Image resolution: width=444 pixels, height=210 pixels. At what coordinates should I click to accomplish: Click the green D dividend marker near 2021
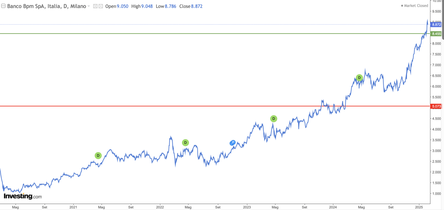[98, 156]
